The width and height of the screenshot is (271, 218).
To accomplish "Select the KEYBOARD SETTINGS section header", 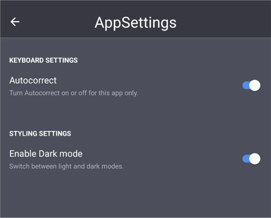I will [x=44, y=60].
